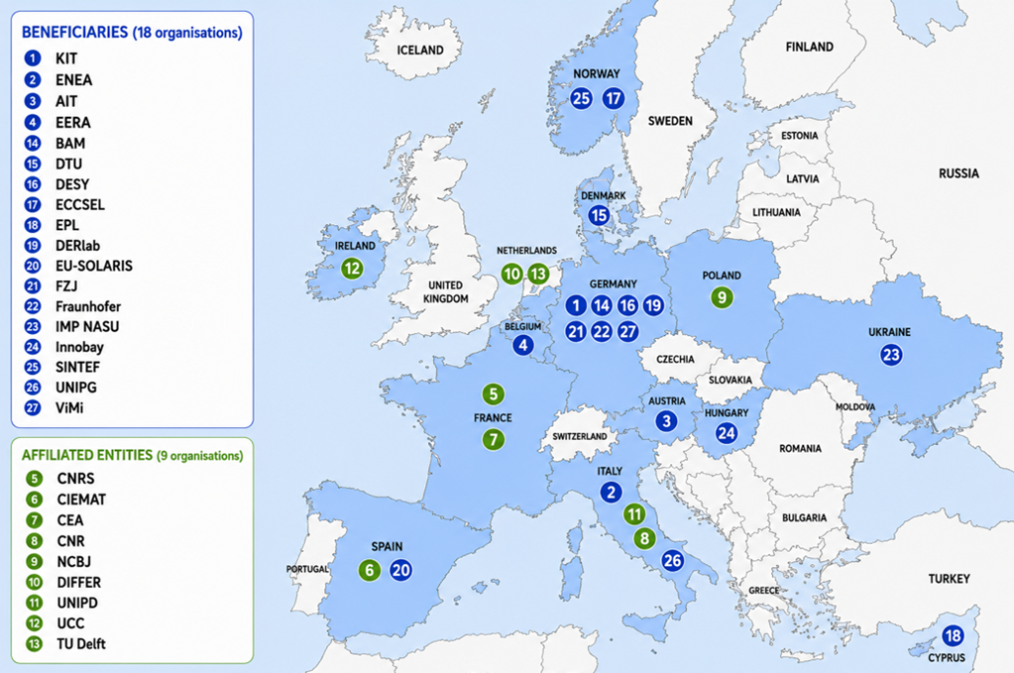Select ECCSEL legend entry
The width and height of the screenshot is (1014, 673).
[80, 205]
